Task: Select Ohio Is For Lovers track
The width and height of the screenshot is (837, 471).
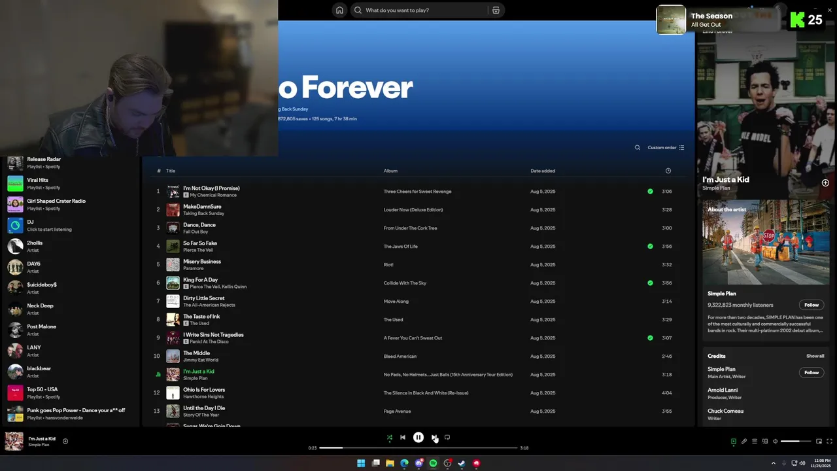Action: 418,393
